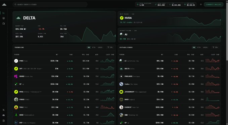The image size is (228, 125).
Task: Click the PROLOGUE token icon
Action: [x=121, y=76]
